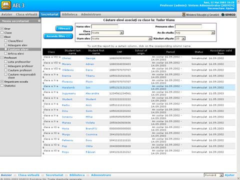The image size is (240, 180).
Task: Open Lista profesorilor page icon
Action: pyautogui.click(x=6, y=61)
